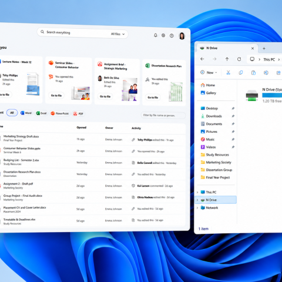Open Assignment 2 - Draft.pdf

(18, 184)
